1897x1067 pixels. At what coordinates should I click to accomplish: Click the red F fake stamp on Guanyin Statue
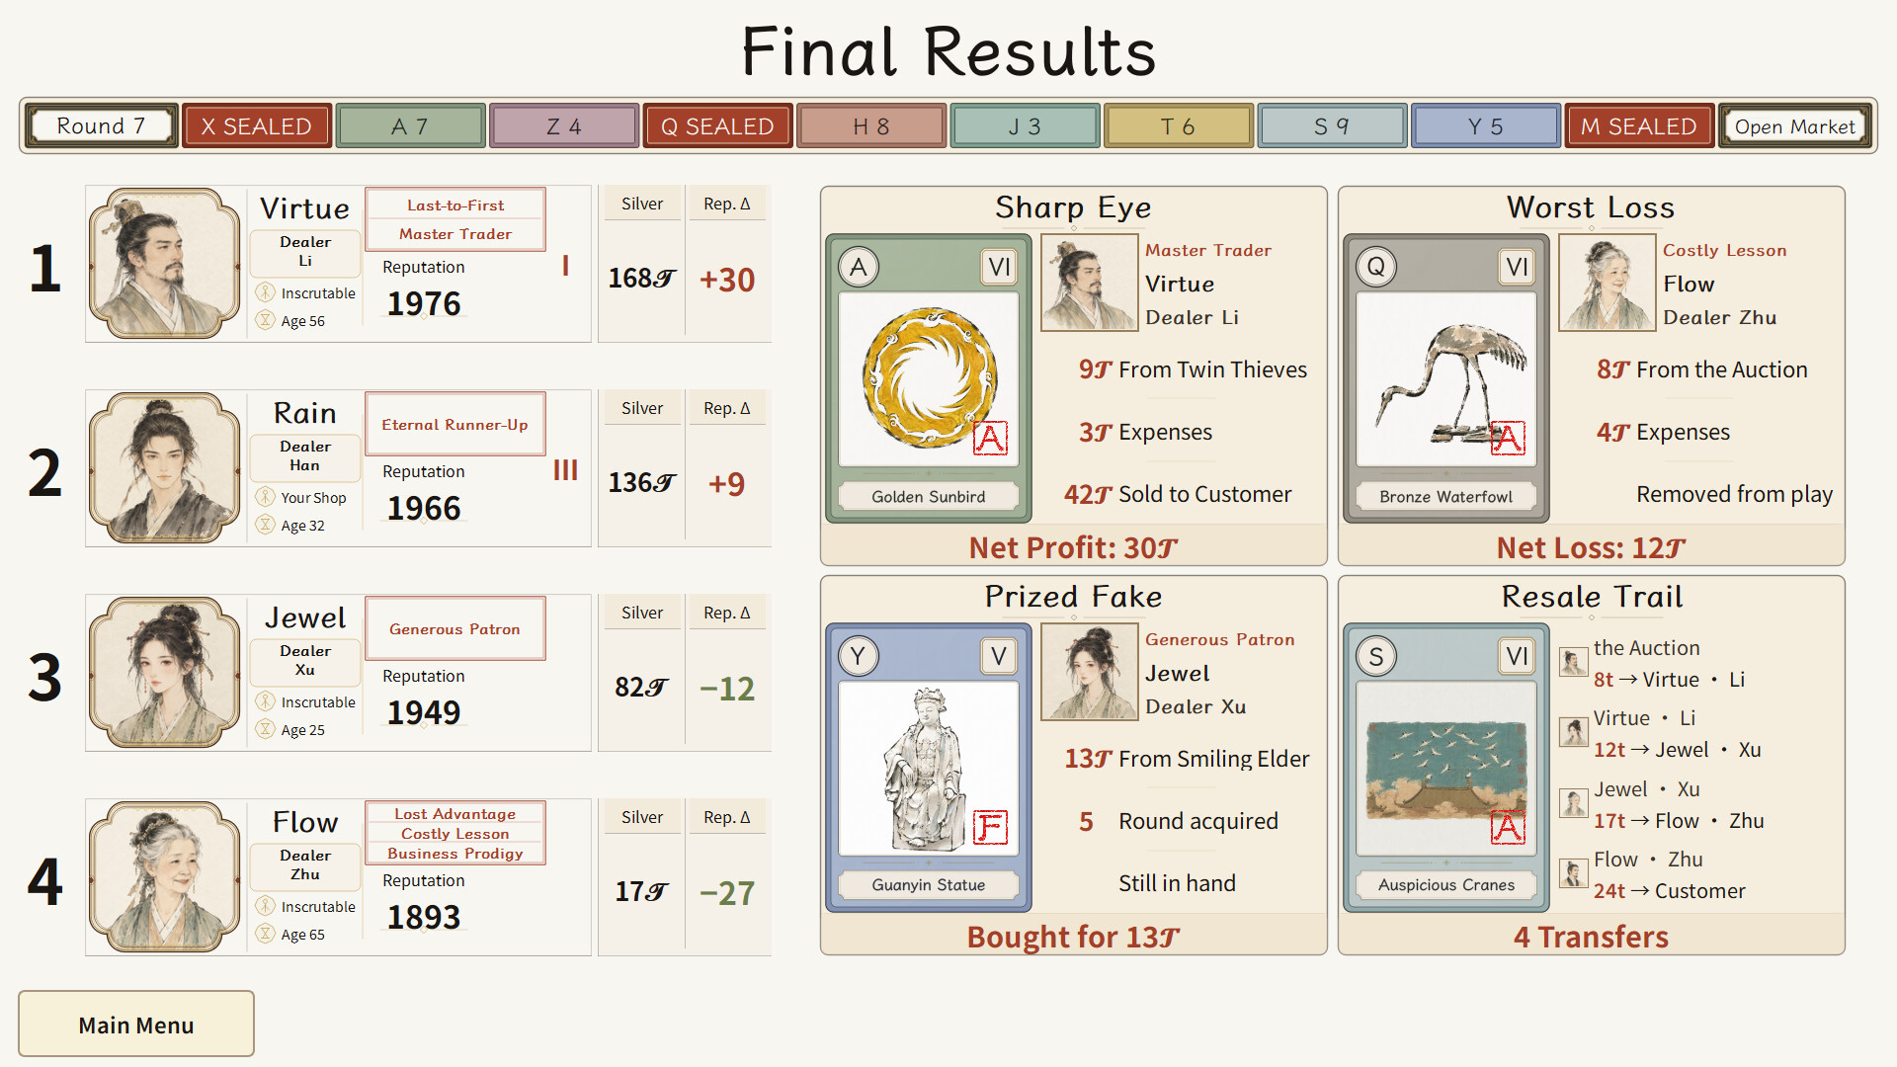click(990, 827)
